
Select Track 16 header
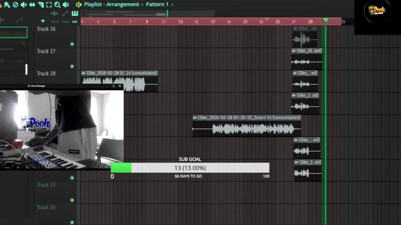point(46,29)
